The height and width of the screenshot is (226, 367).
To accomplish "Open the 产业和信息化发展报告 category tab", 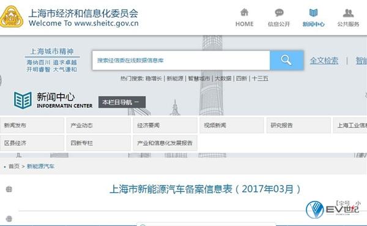I will (165, 143).
